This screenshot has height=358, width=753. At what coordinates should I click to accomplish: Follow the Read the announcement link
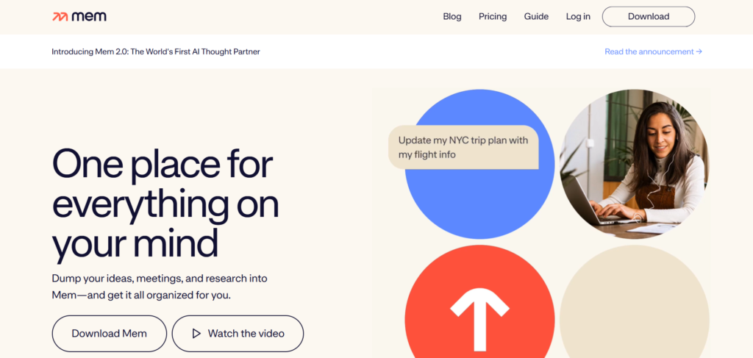[x=649, y=52]
